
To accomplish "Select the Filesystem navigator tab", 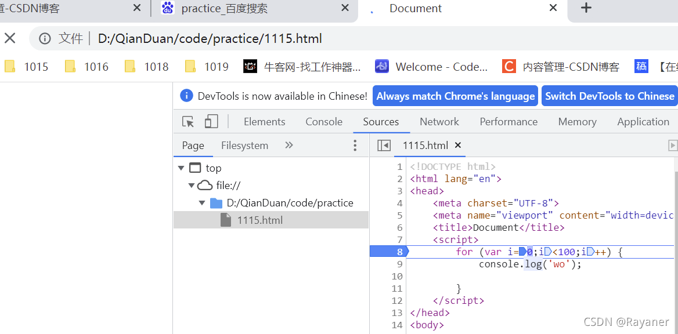I will pyautogui.click(x=245, y=146).
